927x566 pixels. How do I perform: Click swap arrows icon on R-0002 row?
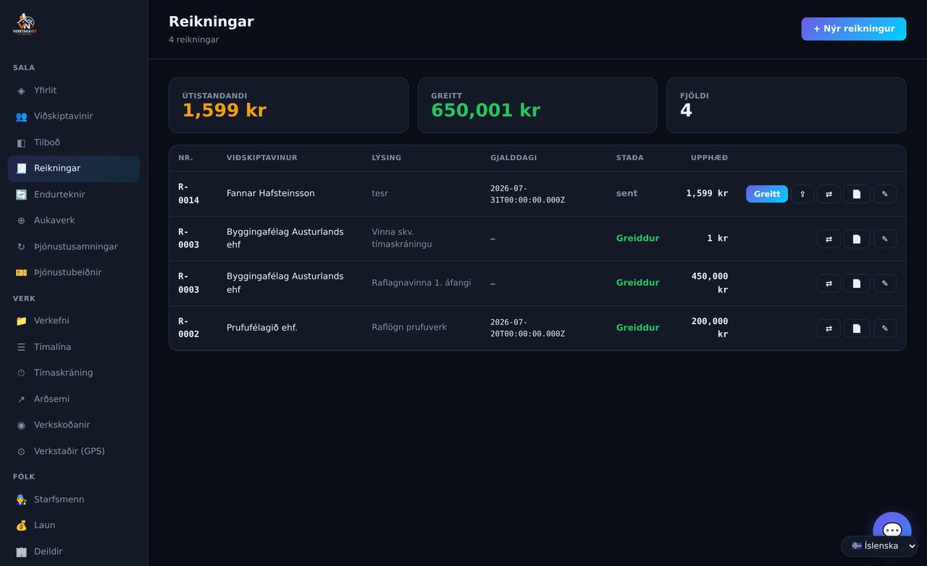829,329
